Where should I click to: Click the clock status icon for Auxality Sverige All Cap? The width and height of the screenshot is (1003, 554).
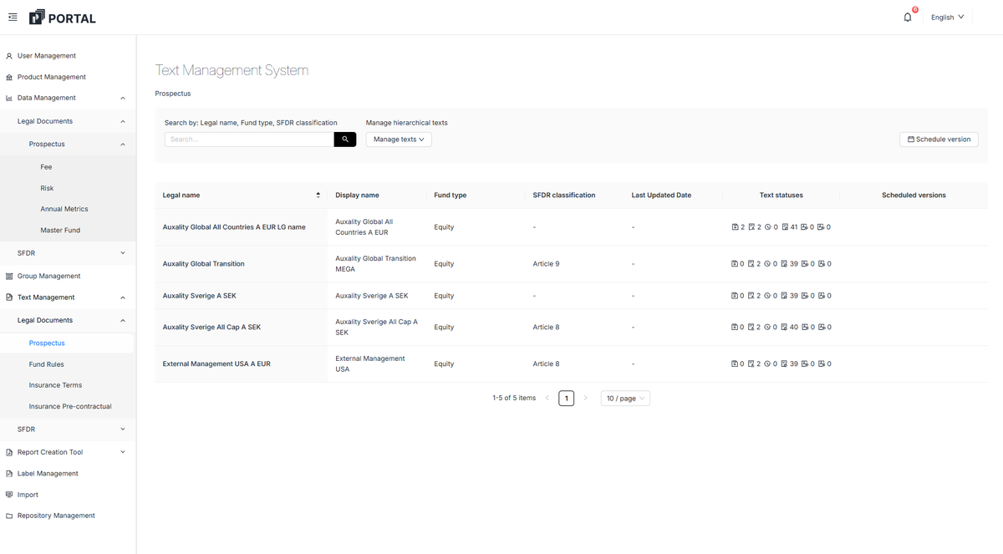(767, 328)
